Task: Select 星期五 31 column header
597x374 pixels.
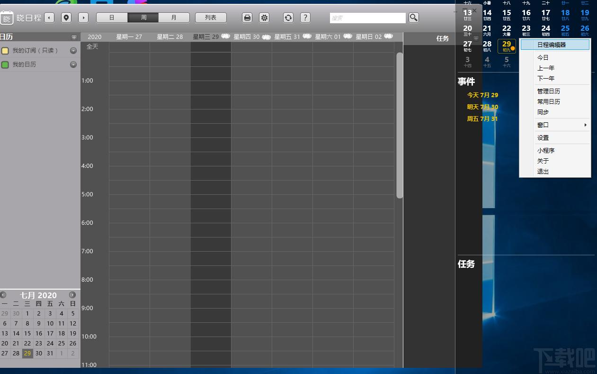Action: (292, 37)
